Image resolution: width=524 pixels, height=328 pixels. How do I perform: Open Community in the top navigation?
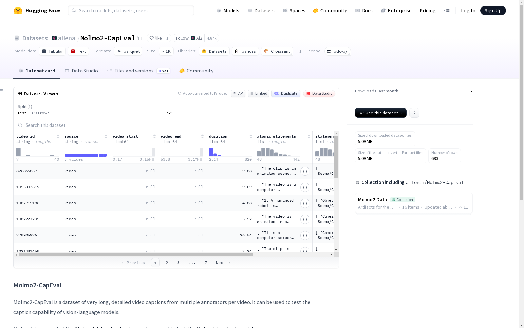click(x=330, y=10)
